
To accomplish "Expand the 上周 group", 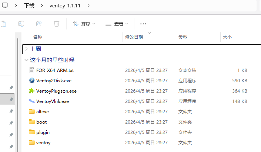I will coord(26,49).
